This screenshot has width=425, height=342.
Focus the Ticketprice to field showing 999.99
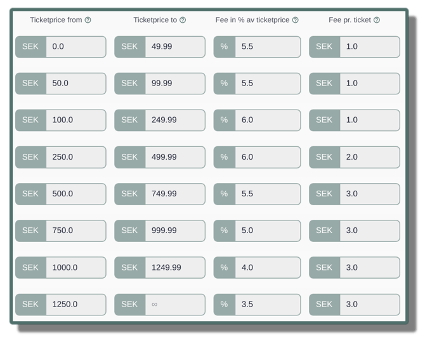click(174, 231)
